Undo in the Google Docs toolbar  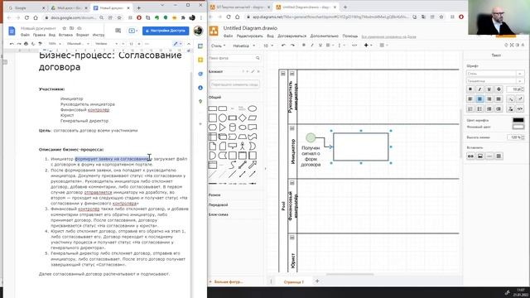[x=12, y=44]
